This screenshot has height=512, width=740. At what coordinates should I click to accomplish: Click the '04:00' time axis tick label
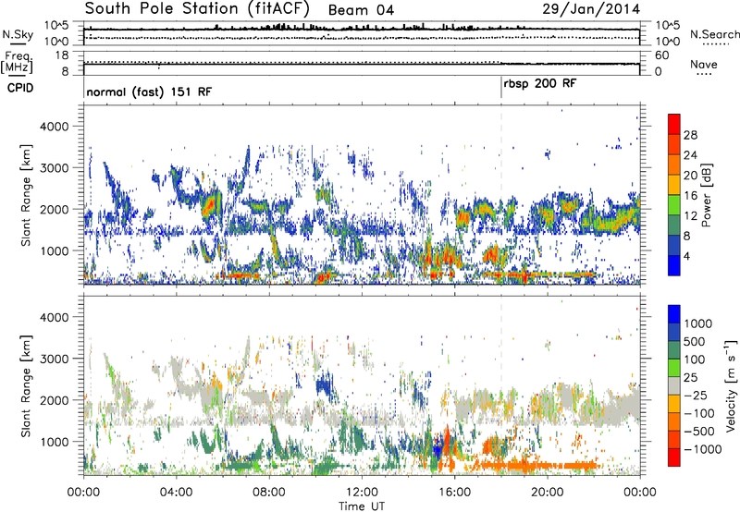pos(176,493)
